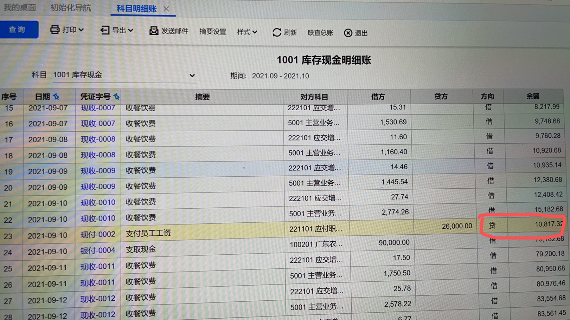This screenshot has height=320, width=570.
Task: Open the 科目 1001 库存现金 combo box
Action: coord(124,75)
